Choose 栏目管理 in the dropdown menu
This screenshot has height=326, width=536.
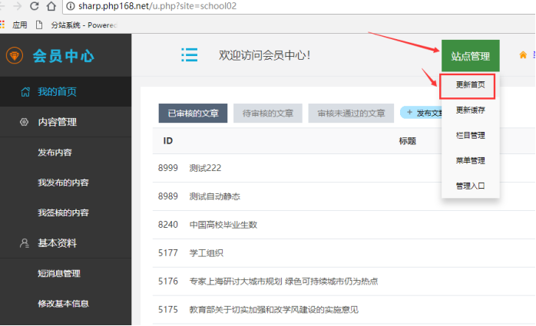click(470, 135)
